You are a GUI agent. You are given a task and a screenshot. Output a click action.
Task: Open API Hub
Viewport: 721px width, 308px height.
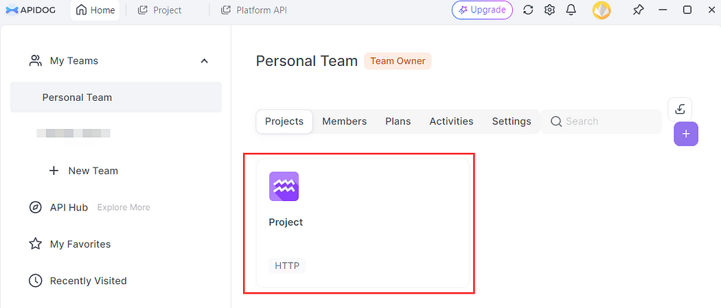click(x=69, y=207)
